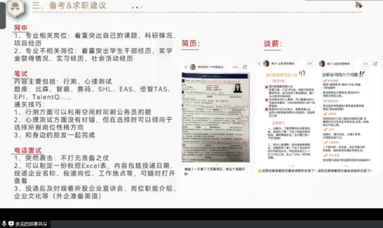The height and width of the screenshot is (228, 383).
Task: Click the dark play-arrow icon above the slide
Action: click(x=358, y=5)
